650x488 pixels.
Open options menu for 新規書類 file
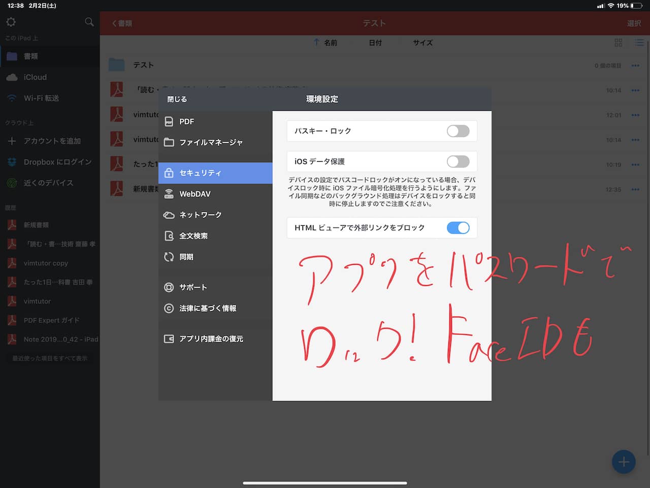(x=635, y=189)
